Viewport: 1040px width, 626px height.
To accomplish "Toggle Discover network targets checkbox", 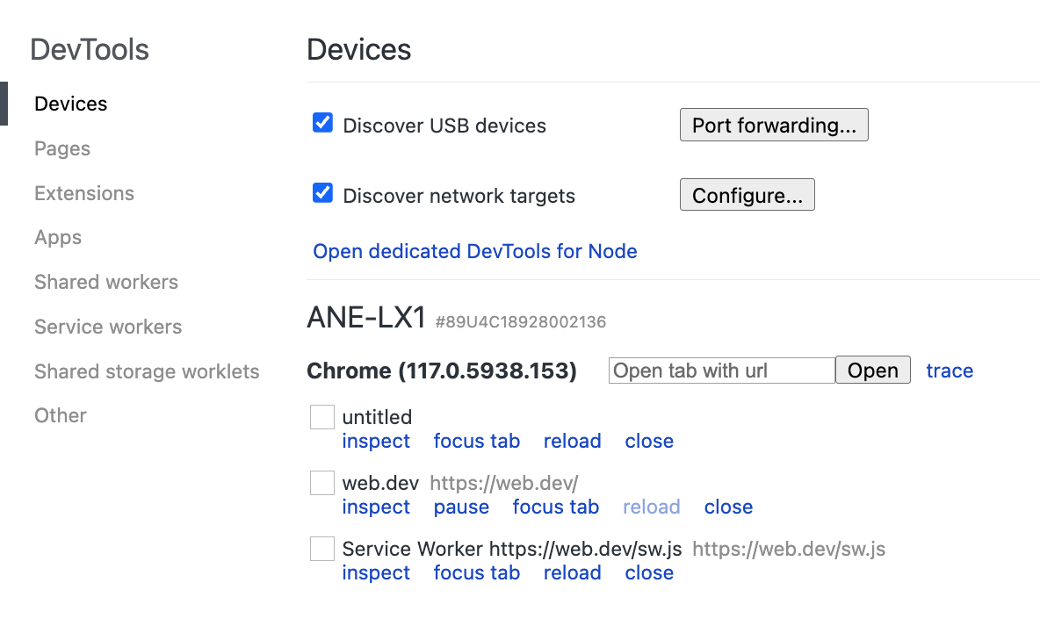I will pyautogui.click(x=322, y=193).
